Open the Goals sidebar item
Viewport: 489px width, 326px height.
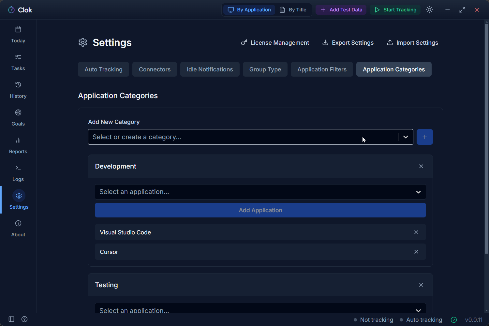[x=18, y=118]
